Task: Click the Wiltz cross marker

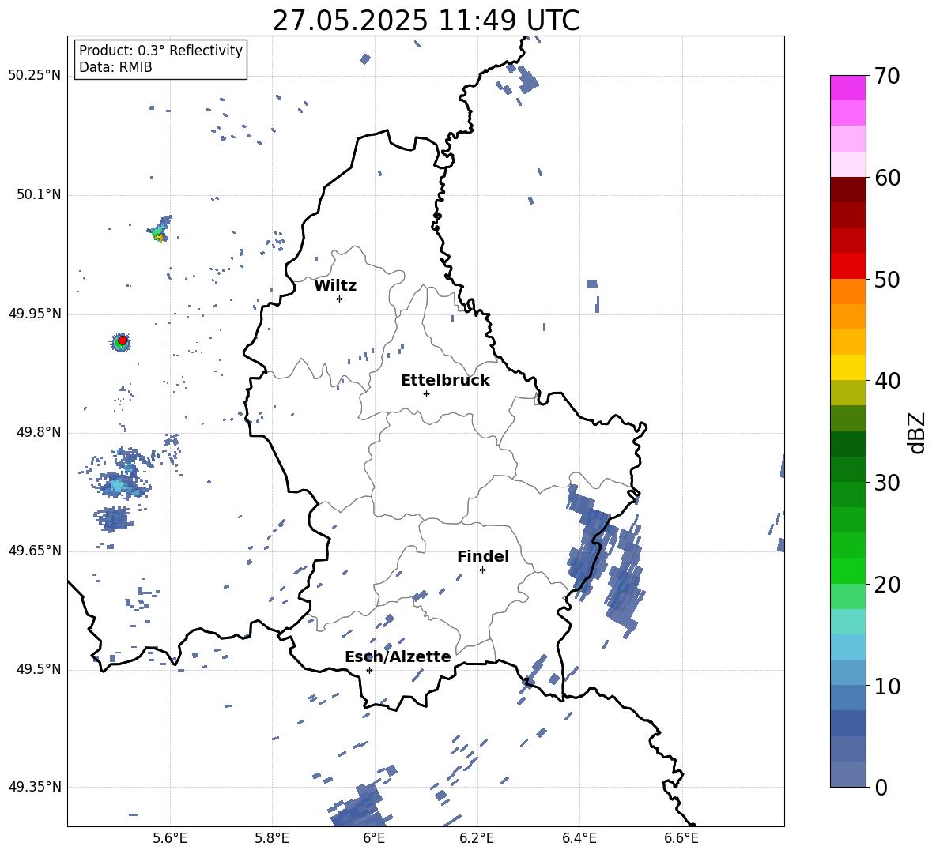Action: coord(339,299)
